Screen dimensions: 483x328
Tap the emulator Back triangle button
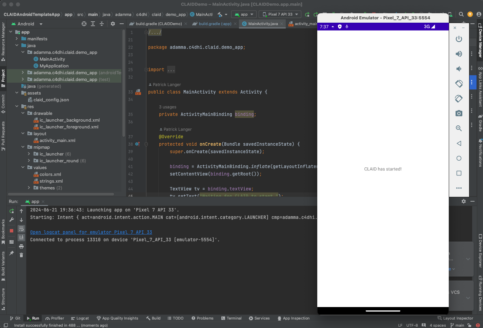(x=459, y=143)
